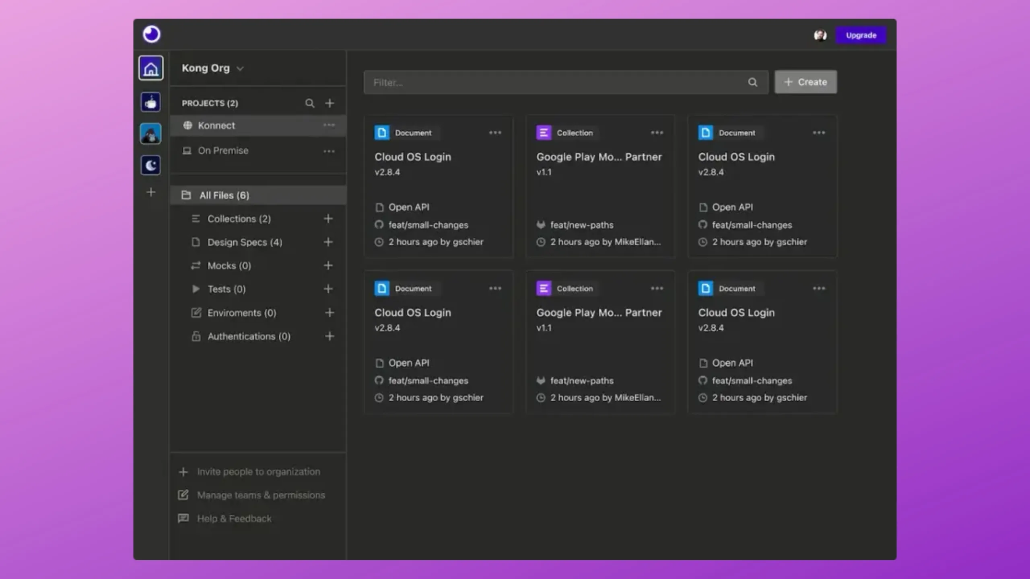Click '2 hours ago by gschier' on top-right card
Viewport: 1030px width, 579px height.
tap(760, 242)
